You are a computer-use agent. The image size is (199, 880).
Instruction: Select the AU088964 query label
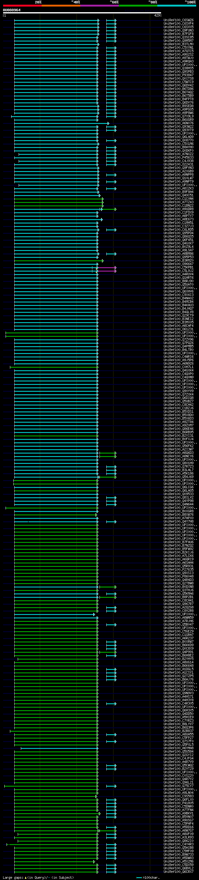point(12,10)
